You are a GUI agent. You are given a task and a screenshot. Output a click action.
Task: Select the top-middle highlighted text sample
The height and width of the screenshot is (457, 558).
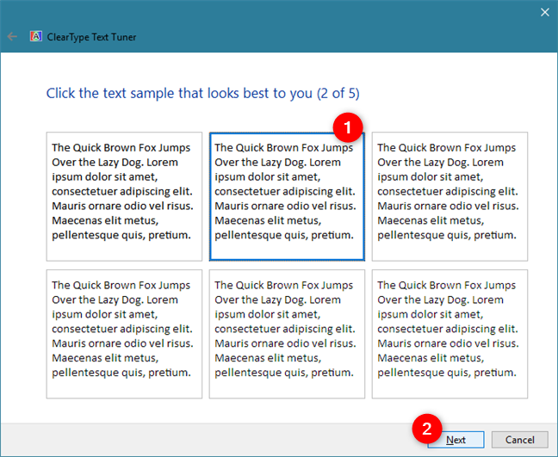tap(287, 196)
